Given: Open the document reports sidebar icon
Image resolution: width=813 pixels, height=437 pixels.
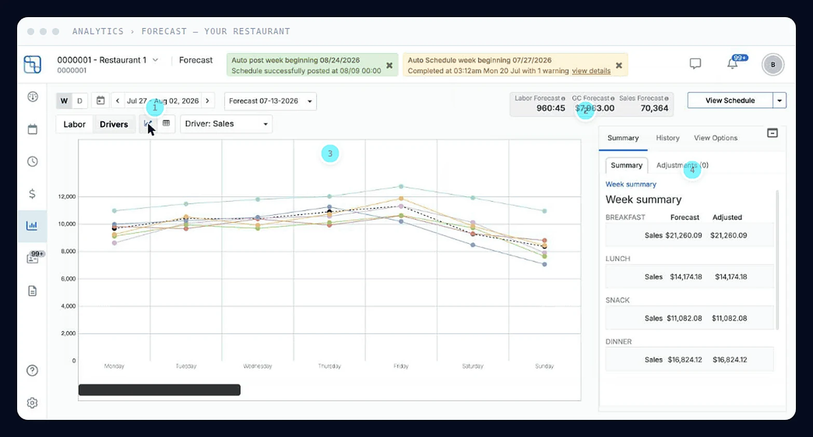Looking at the screenshot, I should pos(32,291).
